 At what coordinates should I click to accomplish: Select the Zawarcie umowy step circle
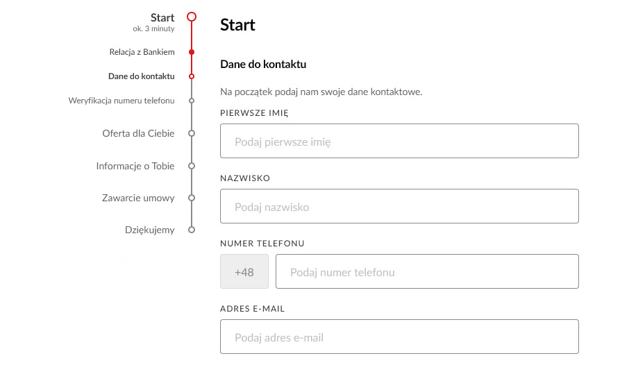pyautogui.click(x=192, y=198)
